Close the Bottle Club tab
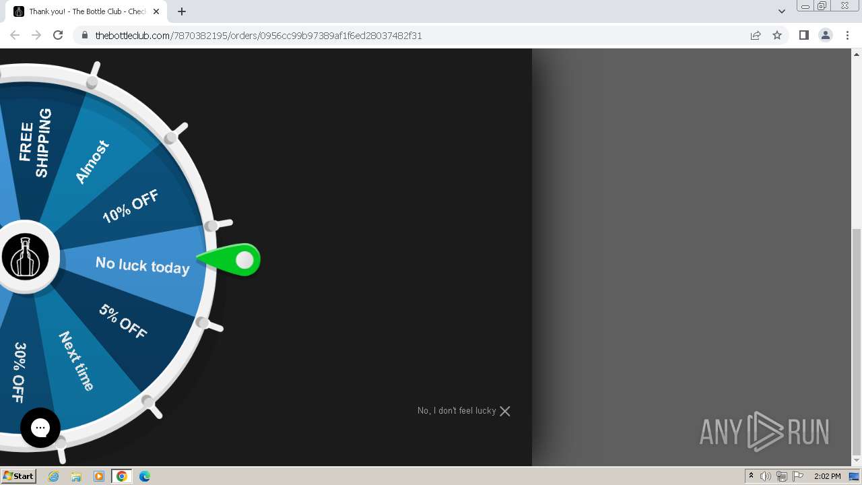The width and height of the screenshot is (862, 485). point(157,11)
